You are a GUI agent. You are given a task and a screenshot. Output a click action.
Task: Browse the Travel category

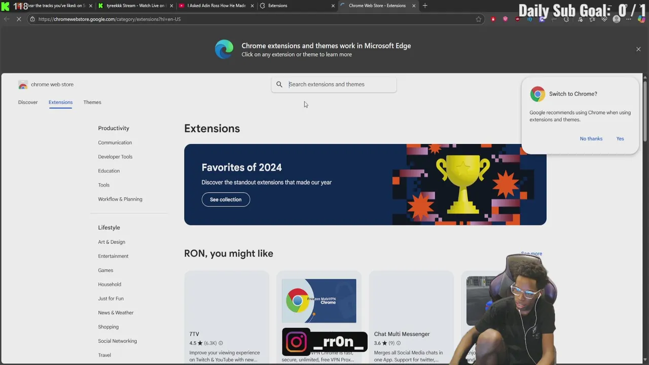pos(104,355)
